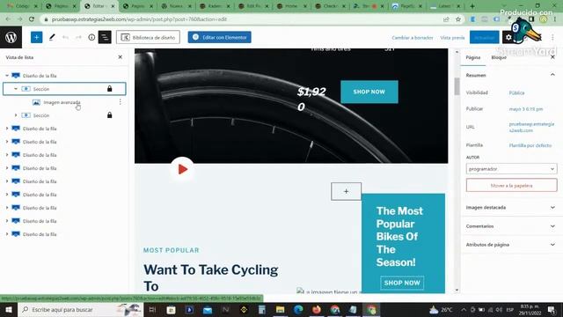
Task: Collapse the selected Sección item
Action: [x=16, y=89]
